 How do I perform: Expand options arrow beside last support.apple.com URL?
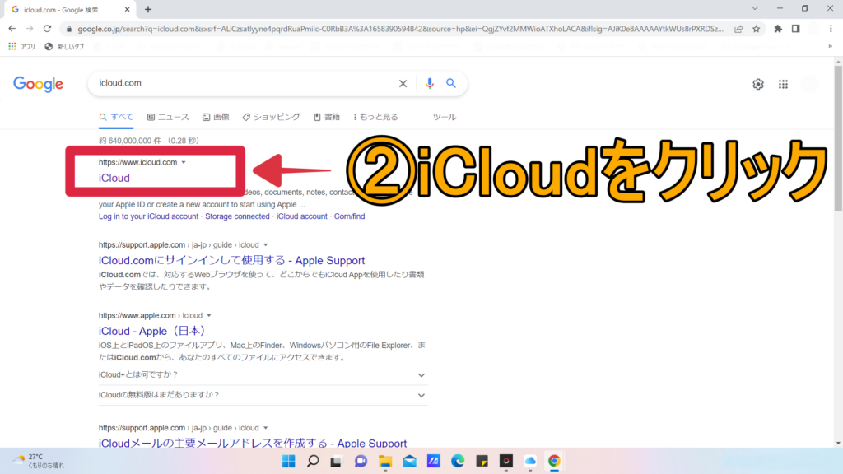[266, 428]
